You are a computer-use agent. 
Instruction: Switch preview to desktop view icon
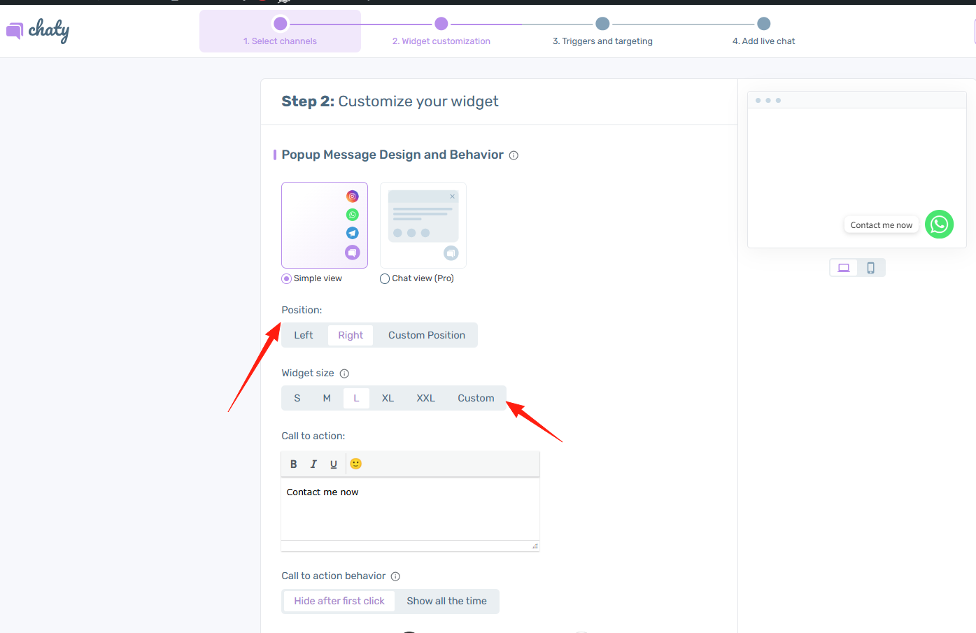844,268
